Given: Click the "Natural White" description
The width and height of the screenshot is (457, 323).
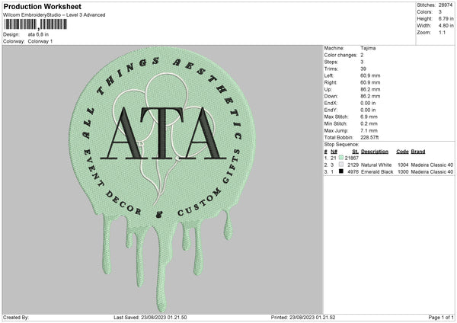Looking at the screenshot, I should point(376,165).
